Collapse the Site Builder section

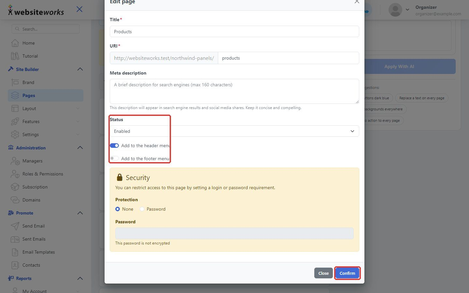80,69
